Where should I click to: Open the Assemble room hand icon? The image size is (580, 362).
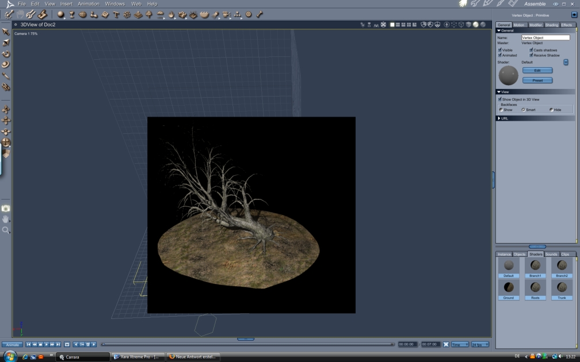coord(463,4)
